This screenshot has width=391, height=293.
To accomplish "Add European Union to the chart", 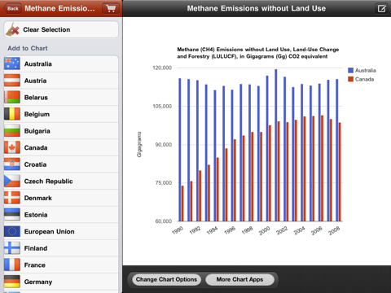I will point(61,231).
